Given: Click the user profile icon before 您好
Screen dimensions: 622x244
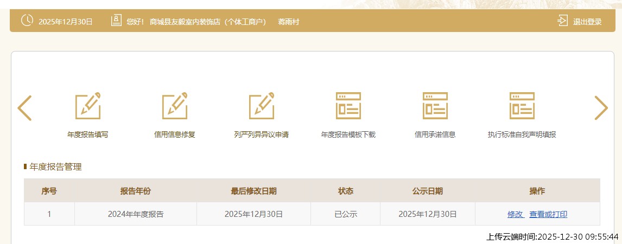Looking at the screenshot, I should point(116,21).
